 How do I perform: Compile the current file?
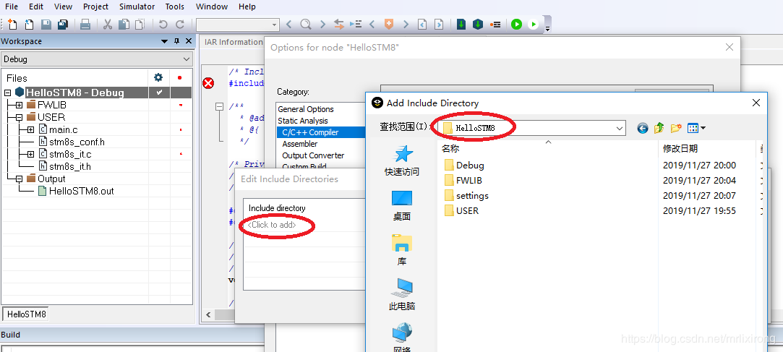point(461,24)
